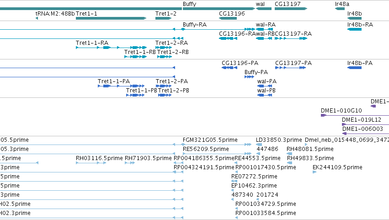Select the Buffy gene feature bar
This screenshot has width=389, height=220.
pyautogui.click(x=219, y=9)
